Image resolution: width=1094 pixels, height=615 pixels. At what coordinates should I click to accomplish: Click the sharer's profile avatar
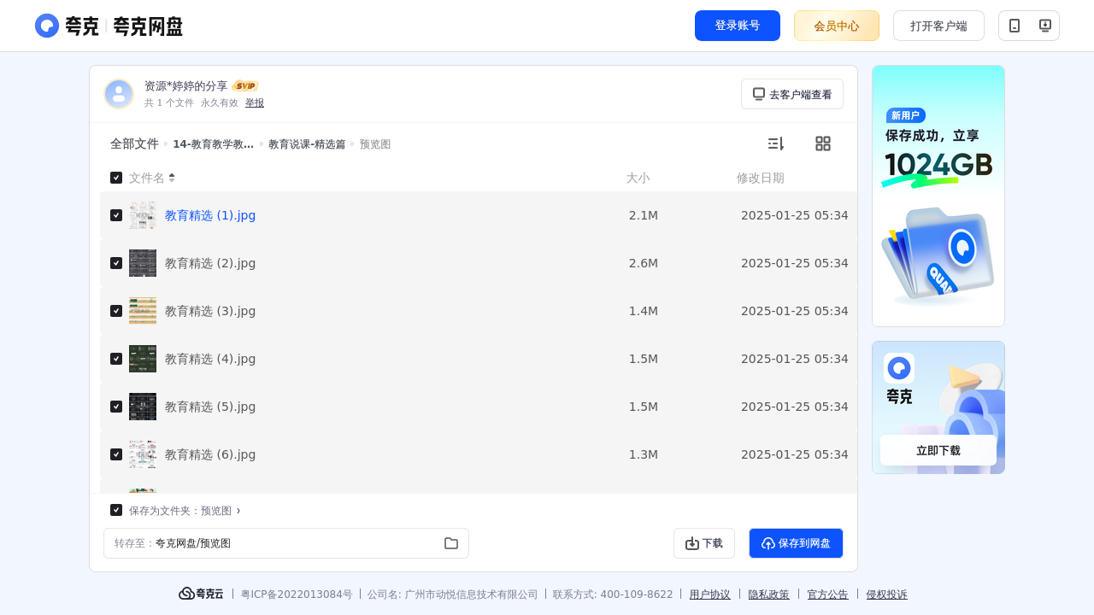[119, 94]
